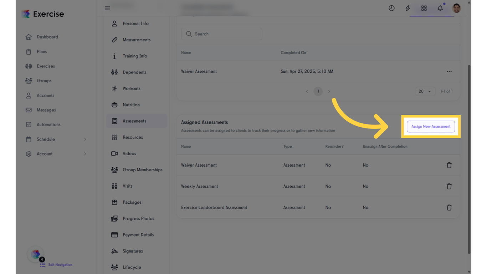This screenshot has height=274, width=487.
Task: Delete the Weekly Assessment using its trash icon
Action: [449, 186]
